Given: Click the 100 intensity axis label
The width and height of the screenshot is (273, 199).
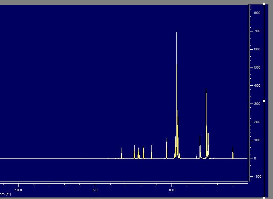Looking at the screenshot, I should (x=257, y=140).
